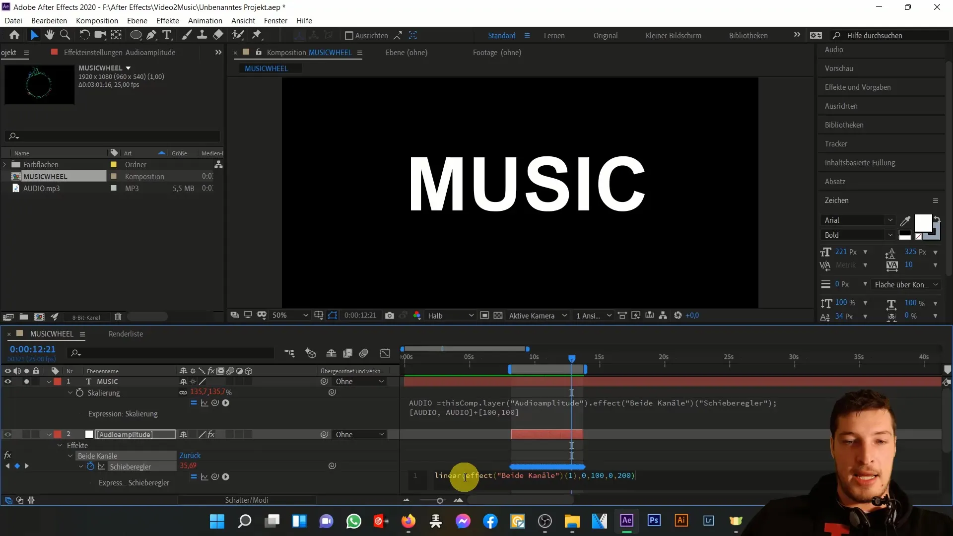Select the Clone Stamp tool
953x536 pixels.
[x=202, y=35]
